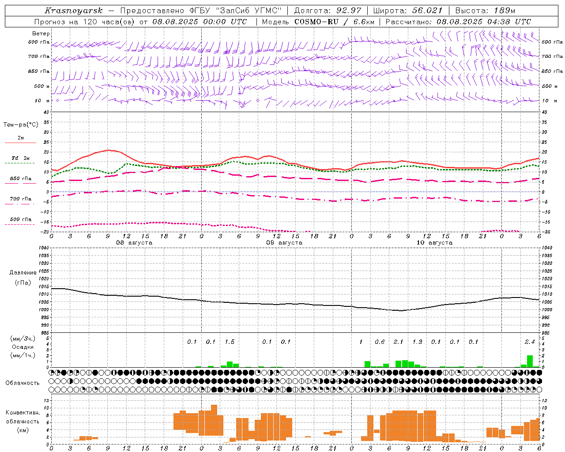The height and width of the screenshot is (452, 565).
Task: Click the '08 августа' date label
Action: coord(134,243)
